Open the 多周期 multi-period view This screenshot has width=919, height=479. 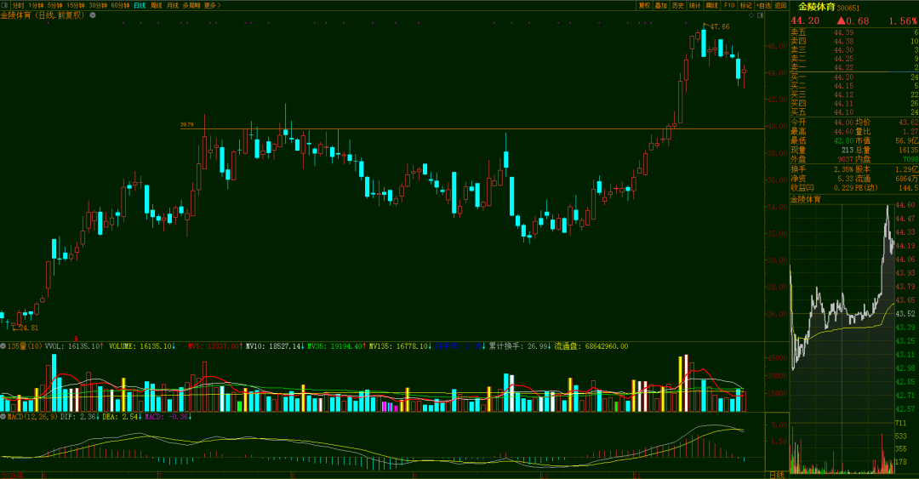click(x=191, y=5)
